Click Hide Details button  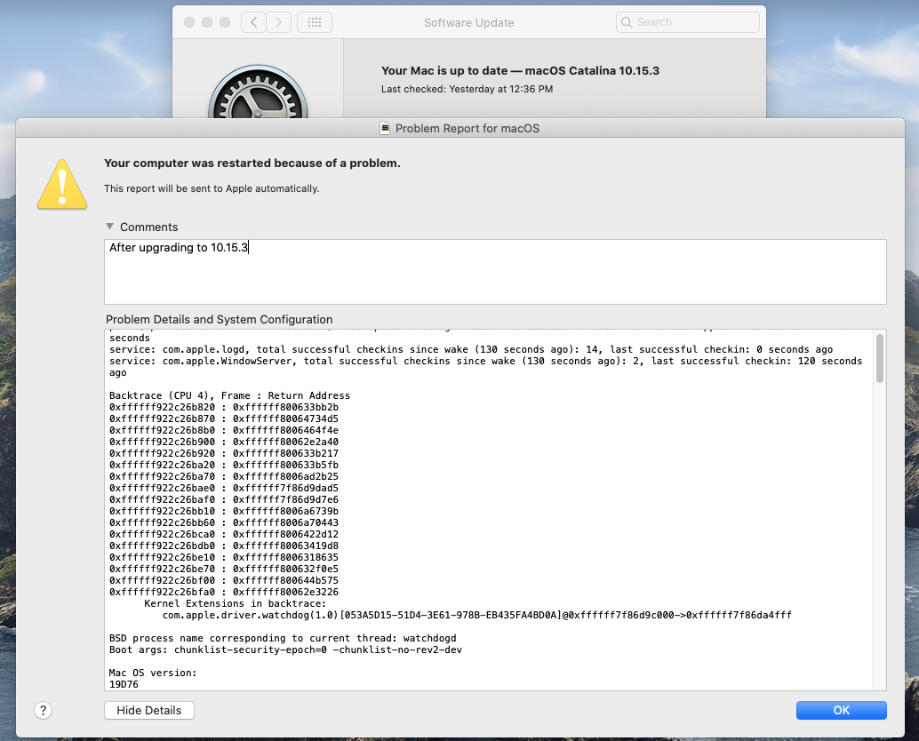pyautogui.click(x=148, y=711)
